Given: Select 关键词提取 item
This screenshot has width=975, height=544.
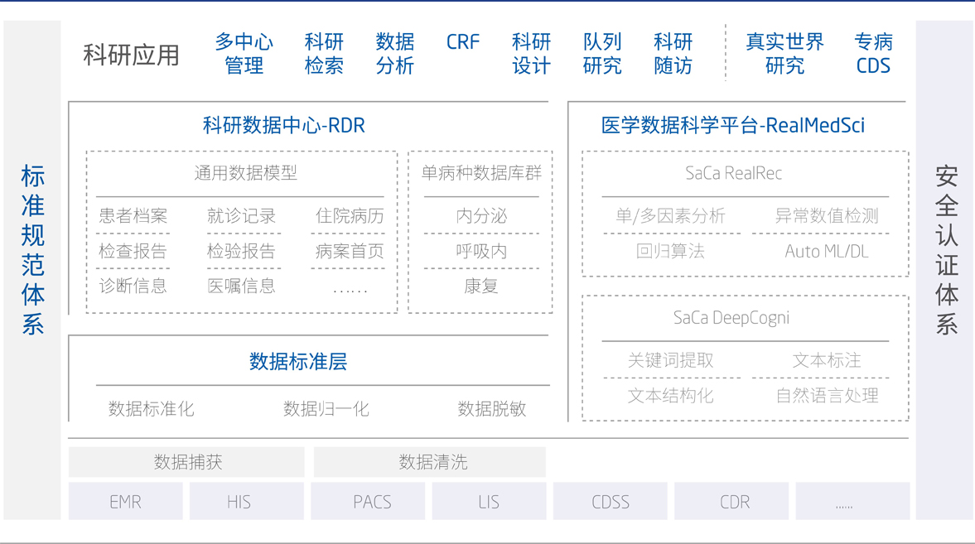Looking at the screenshot, I should click(x=670, y=360).
